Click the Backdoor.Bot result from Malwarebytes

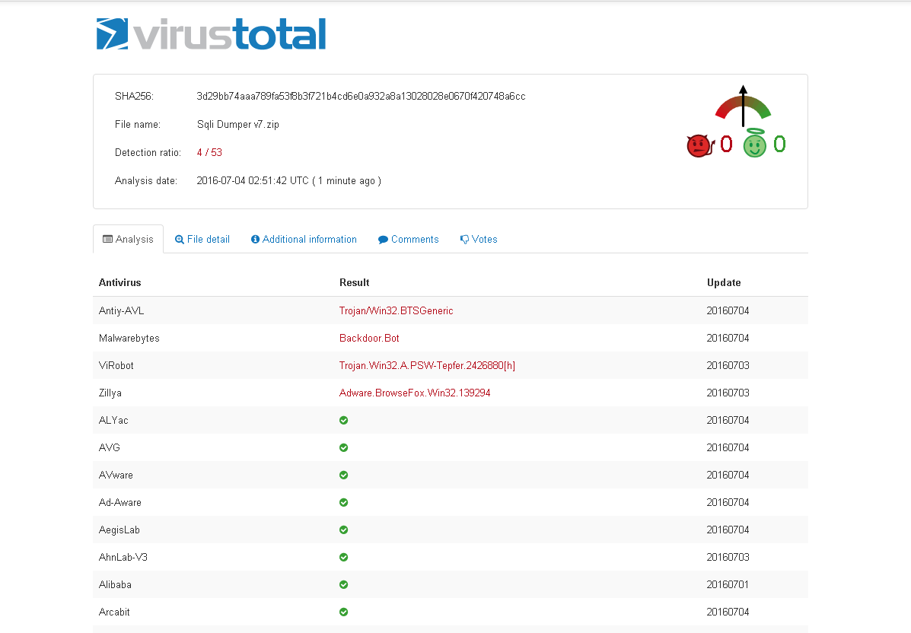click(369, 338)
